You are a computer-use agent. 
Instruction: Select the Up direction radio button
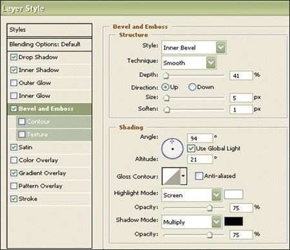(x=165, y=87)
